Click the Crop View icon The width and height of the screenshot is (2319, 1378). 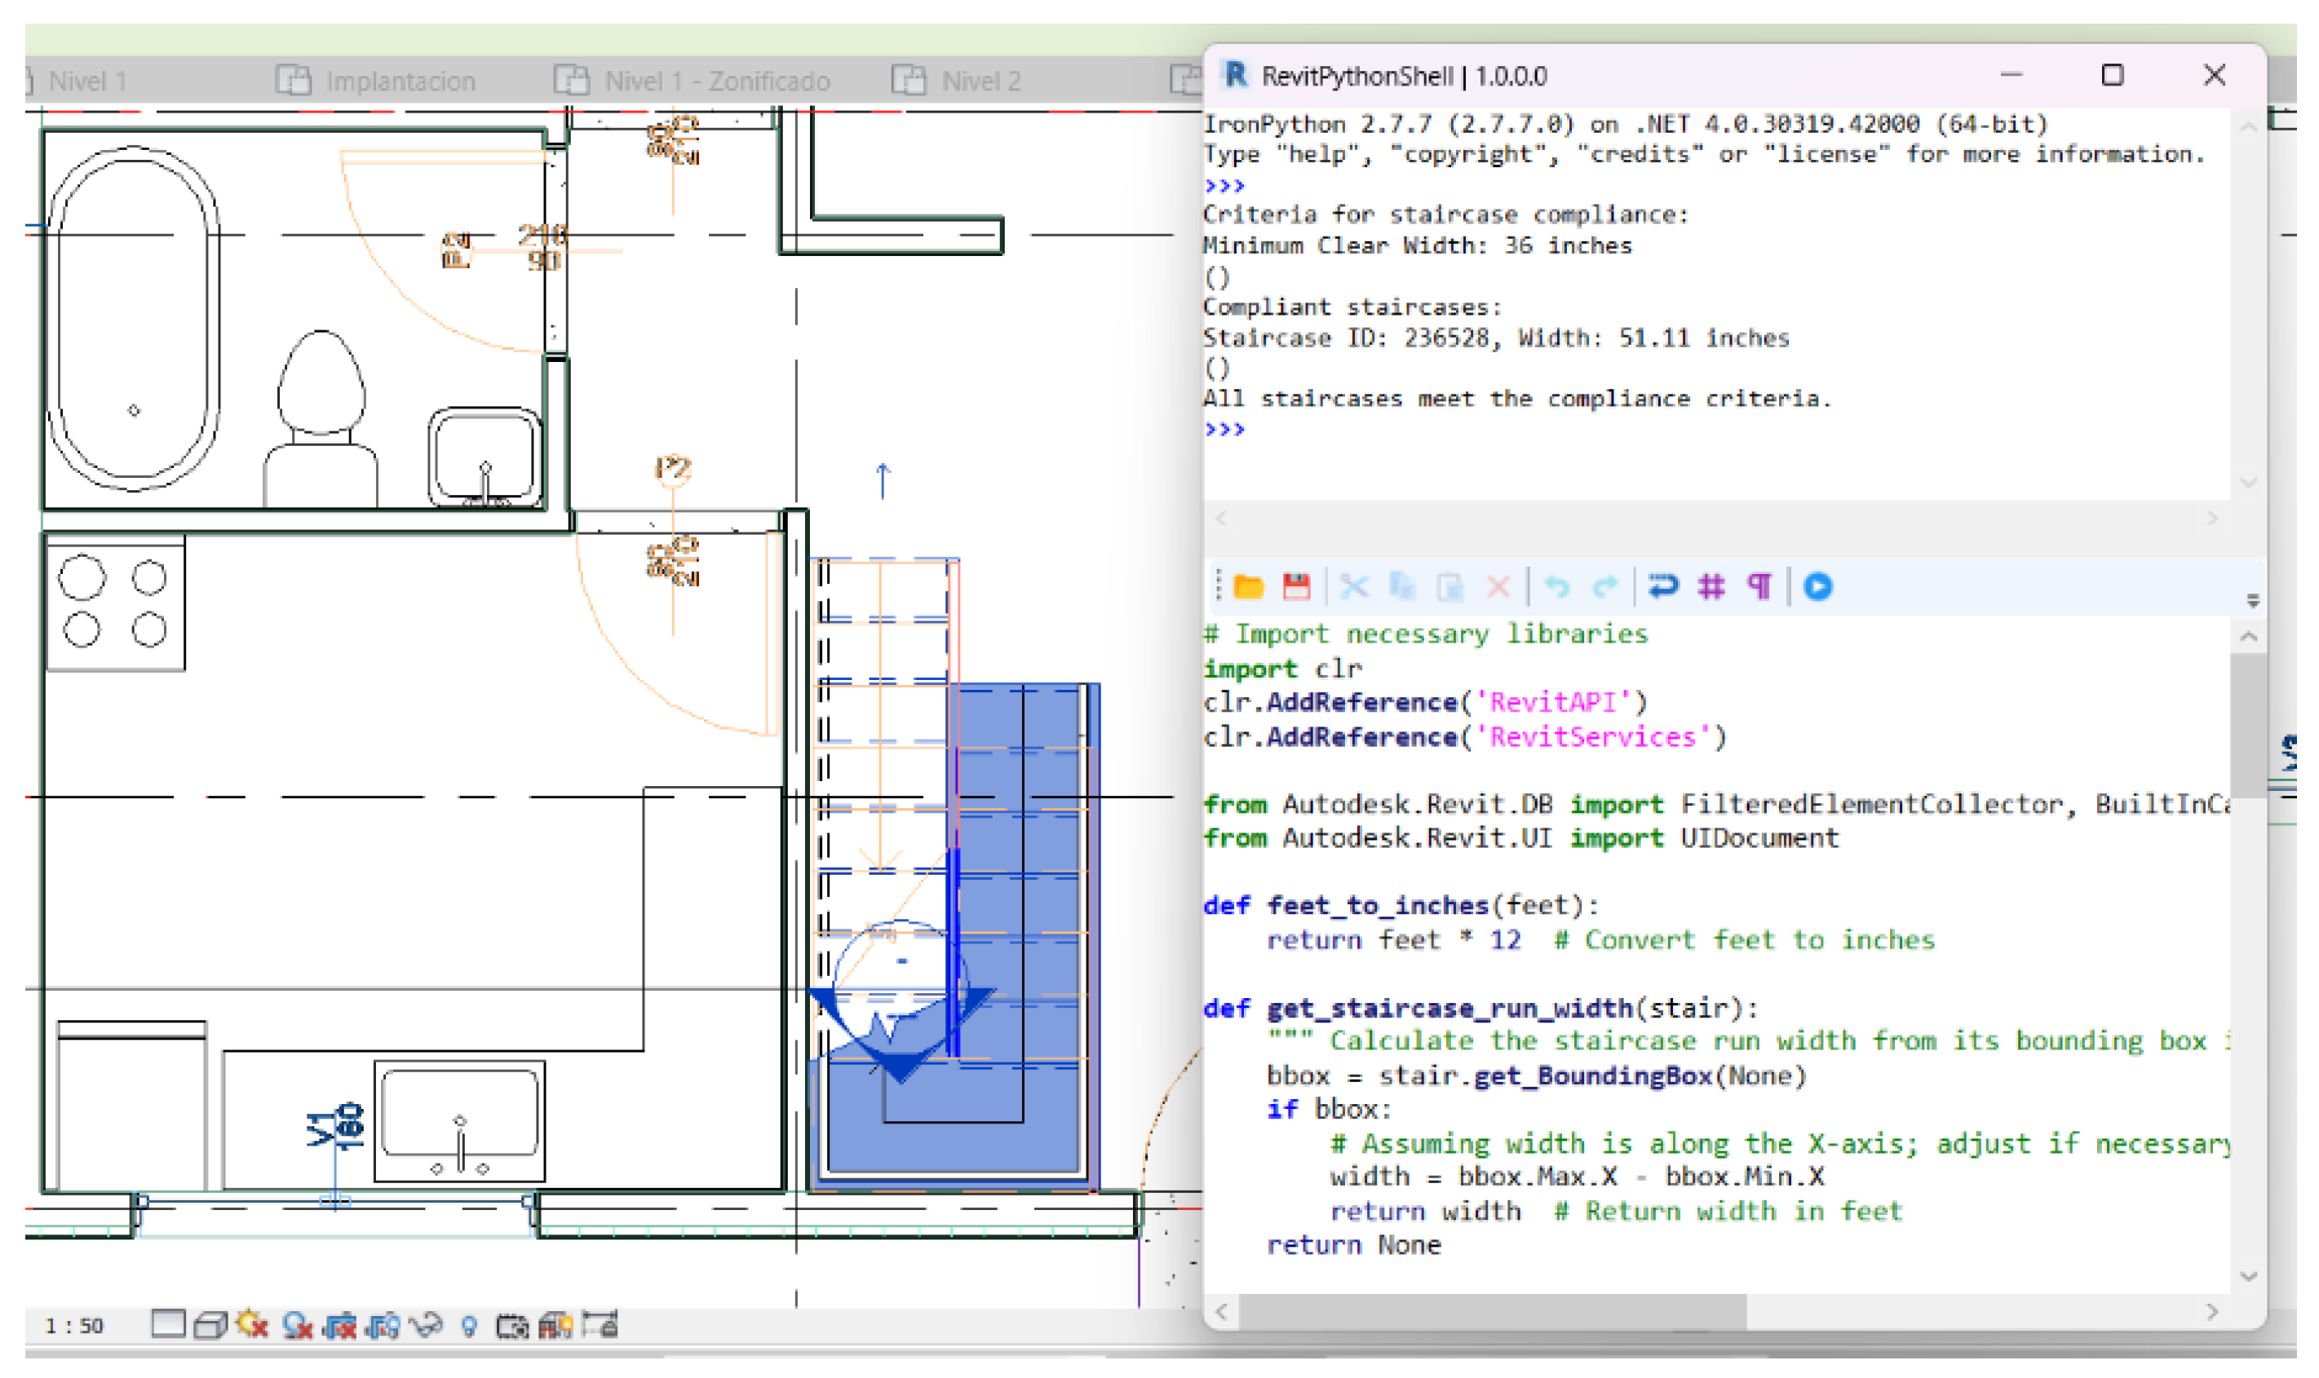(x=339, y=1325)
